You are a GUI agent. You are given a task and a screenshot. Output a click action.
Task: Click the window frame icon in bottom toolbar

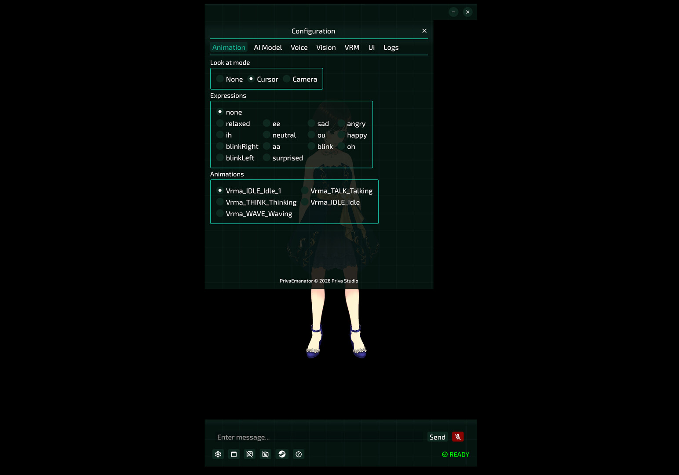point(234,454)
